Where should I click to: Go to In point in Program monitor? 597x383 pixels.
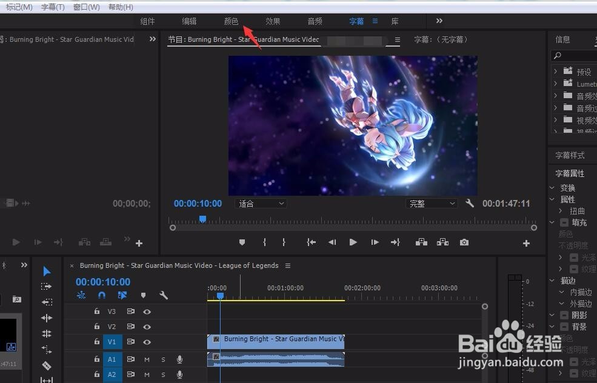(312, 242)
